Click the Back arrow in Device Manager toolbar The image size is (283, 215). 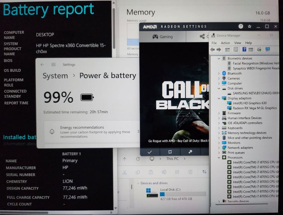coord(213,49)
